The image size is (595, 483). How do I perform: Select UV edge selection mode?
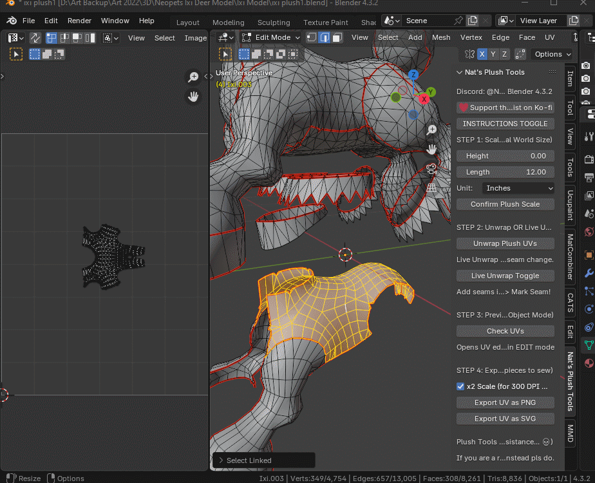(64, 38)
